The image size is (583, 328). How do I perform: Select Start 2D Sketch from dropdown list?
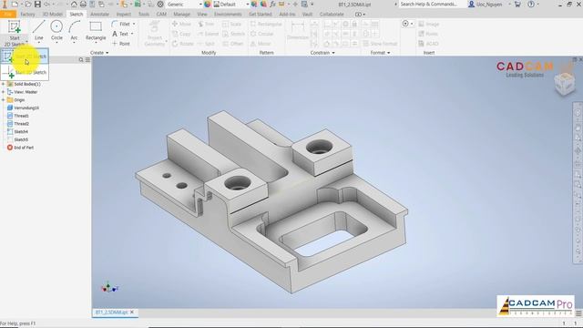click(25, 56)
